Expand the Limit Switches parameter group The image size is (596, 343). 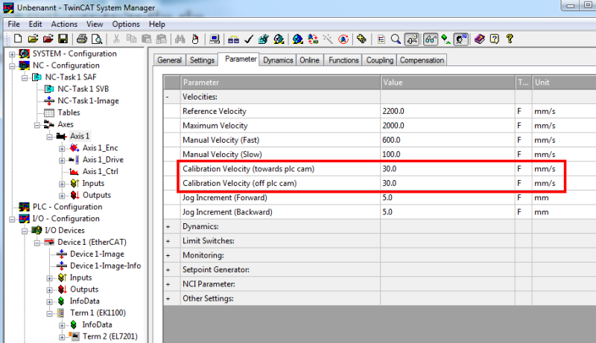coord(168,241)
